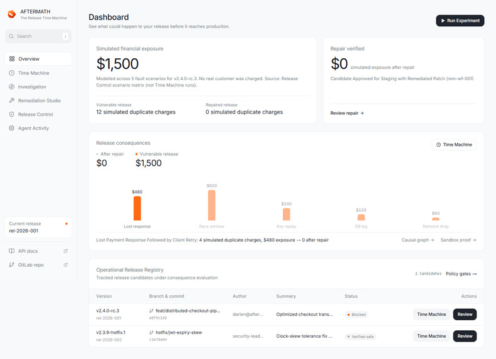Open the Overview page

tap(38, 59)
